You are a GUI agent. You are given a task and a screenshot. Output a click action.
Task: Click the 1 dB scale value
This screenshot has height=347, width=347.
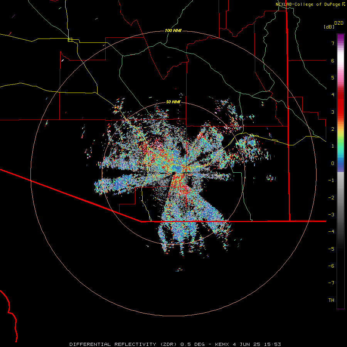point(333,146)
